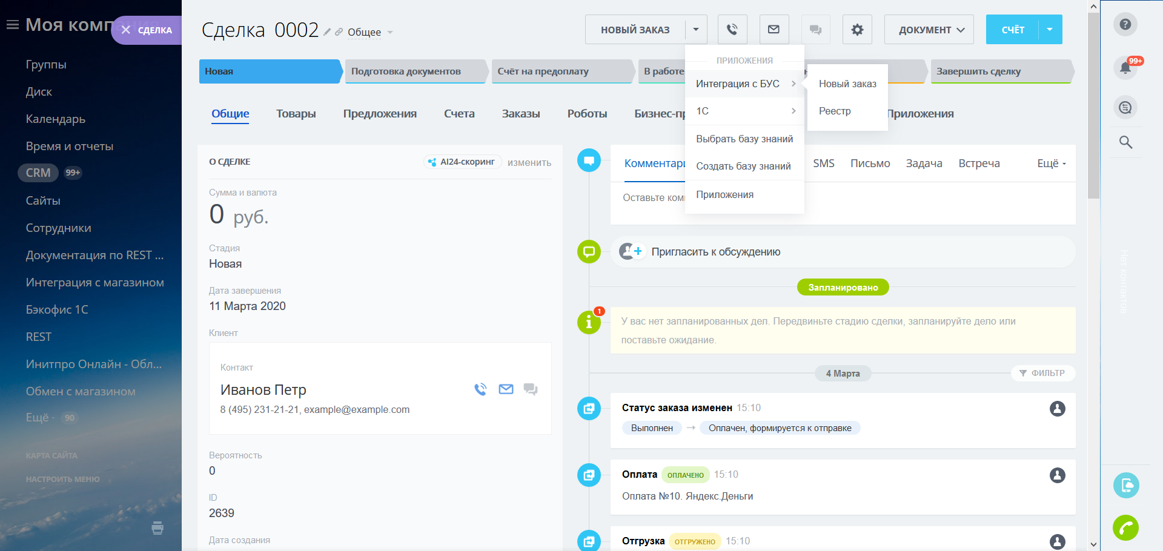Click the изменить link in О сделке

coord(529,162)
